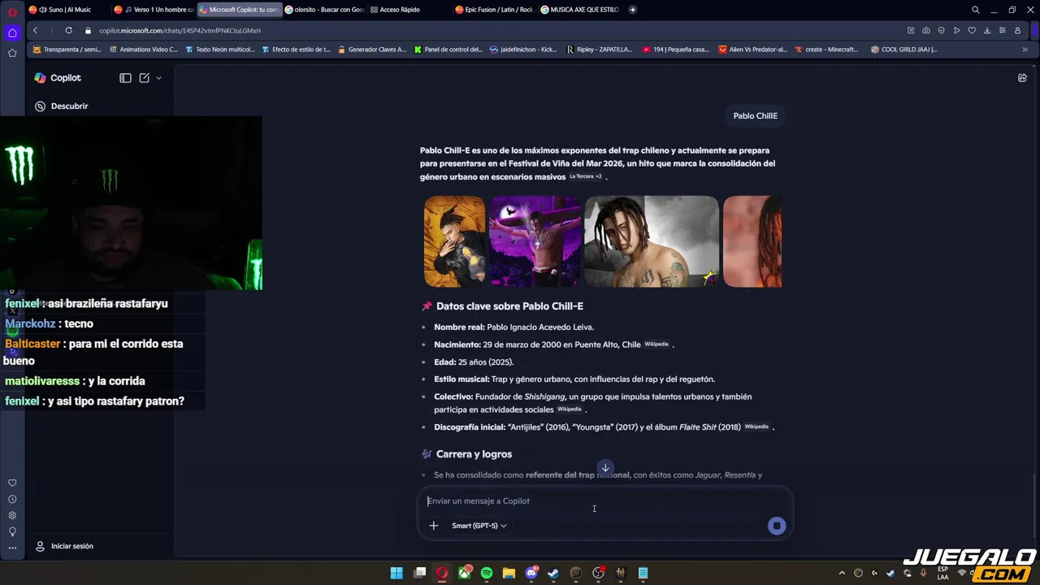Click the scroll-to-bottom arrow button
1040x585 pixels.
pos(605,468)
